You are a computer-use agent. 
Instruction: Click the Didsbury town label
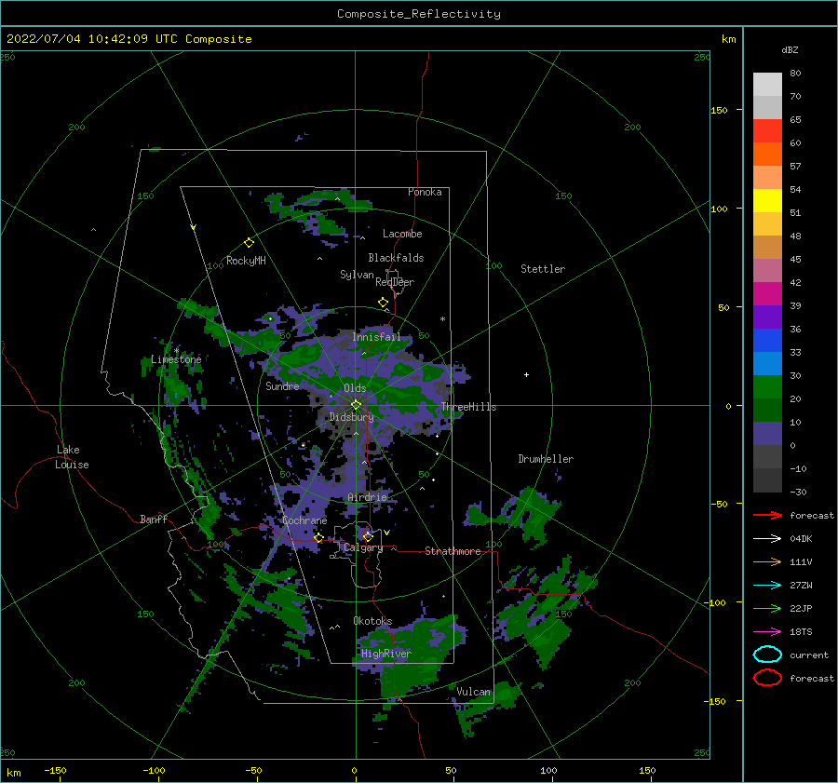point(352,417)
